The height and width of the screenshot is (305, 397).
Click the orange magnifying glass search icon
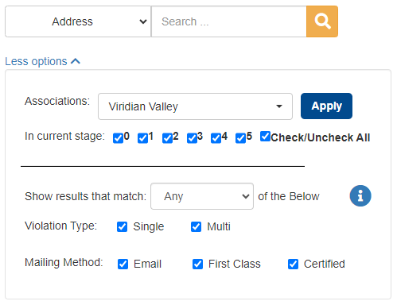(322, 21)
